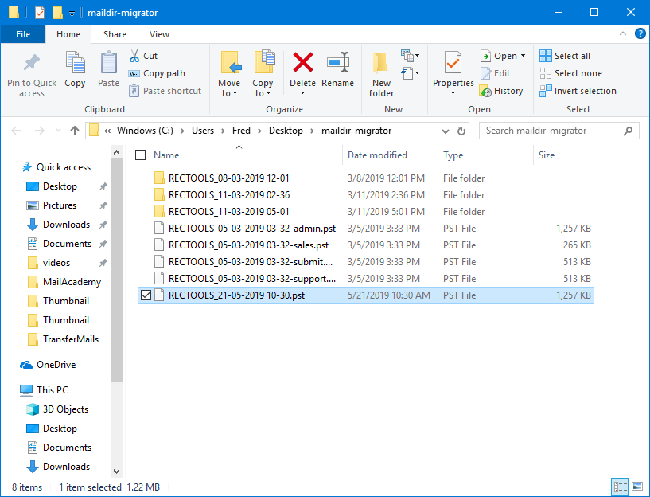Open 3D Objects under This PC
Viewport: 650px width, 497px height.
coord(65,409)
